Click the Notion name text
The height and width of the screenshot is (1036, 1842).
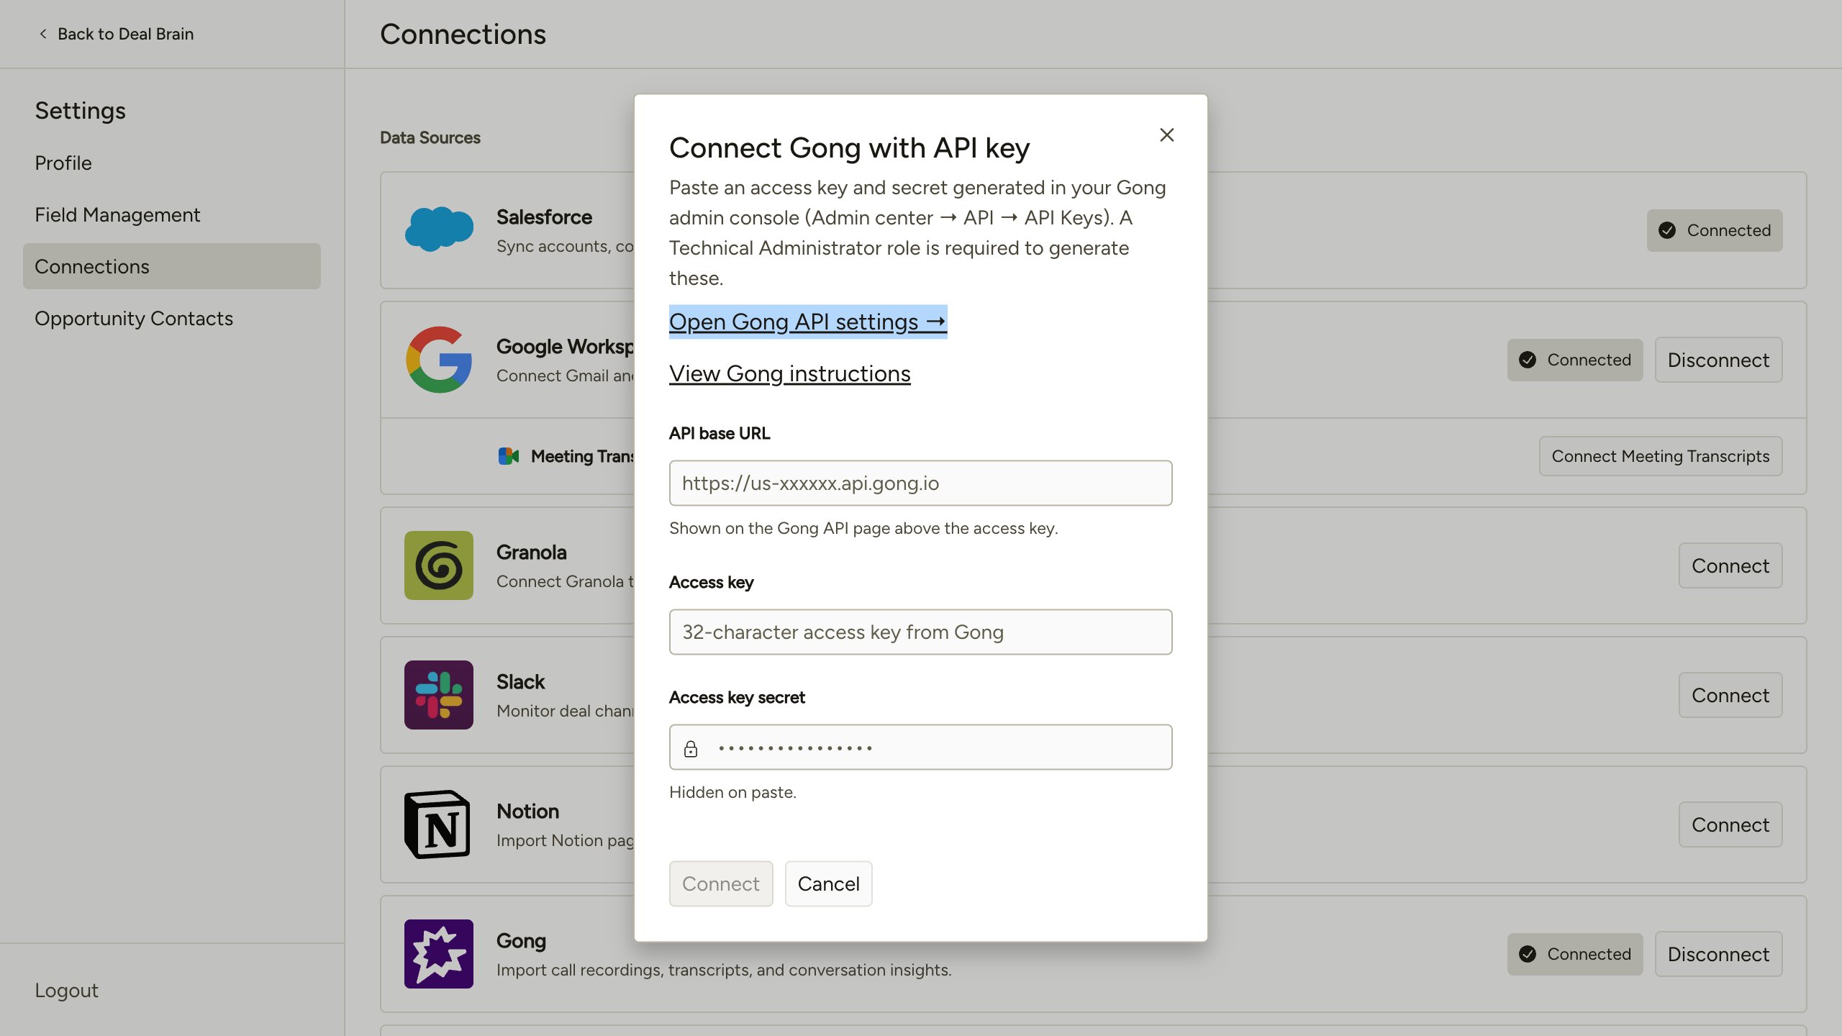click(x=528, y=811)
